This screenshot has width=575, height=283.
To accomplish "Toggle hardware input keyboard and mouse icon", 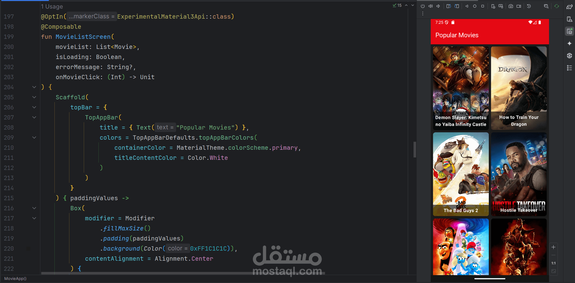I will click(501, 6).
